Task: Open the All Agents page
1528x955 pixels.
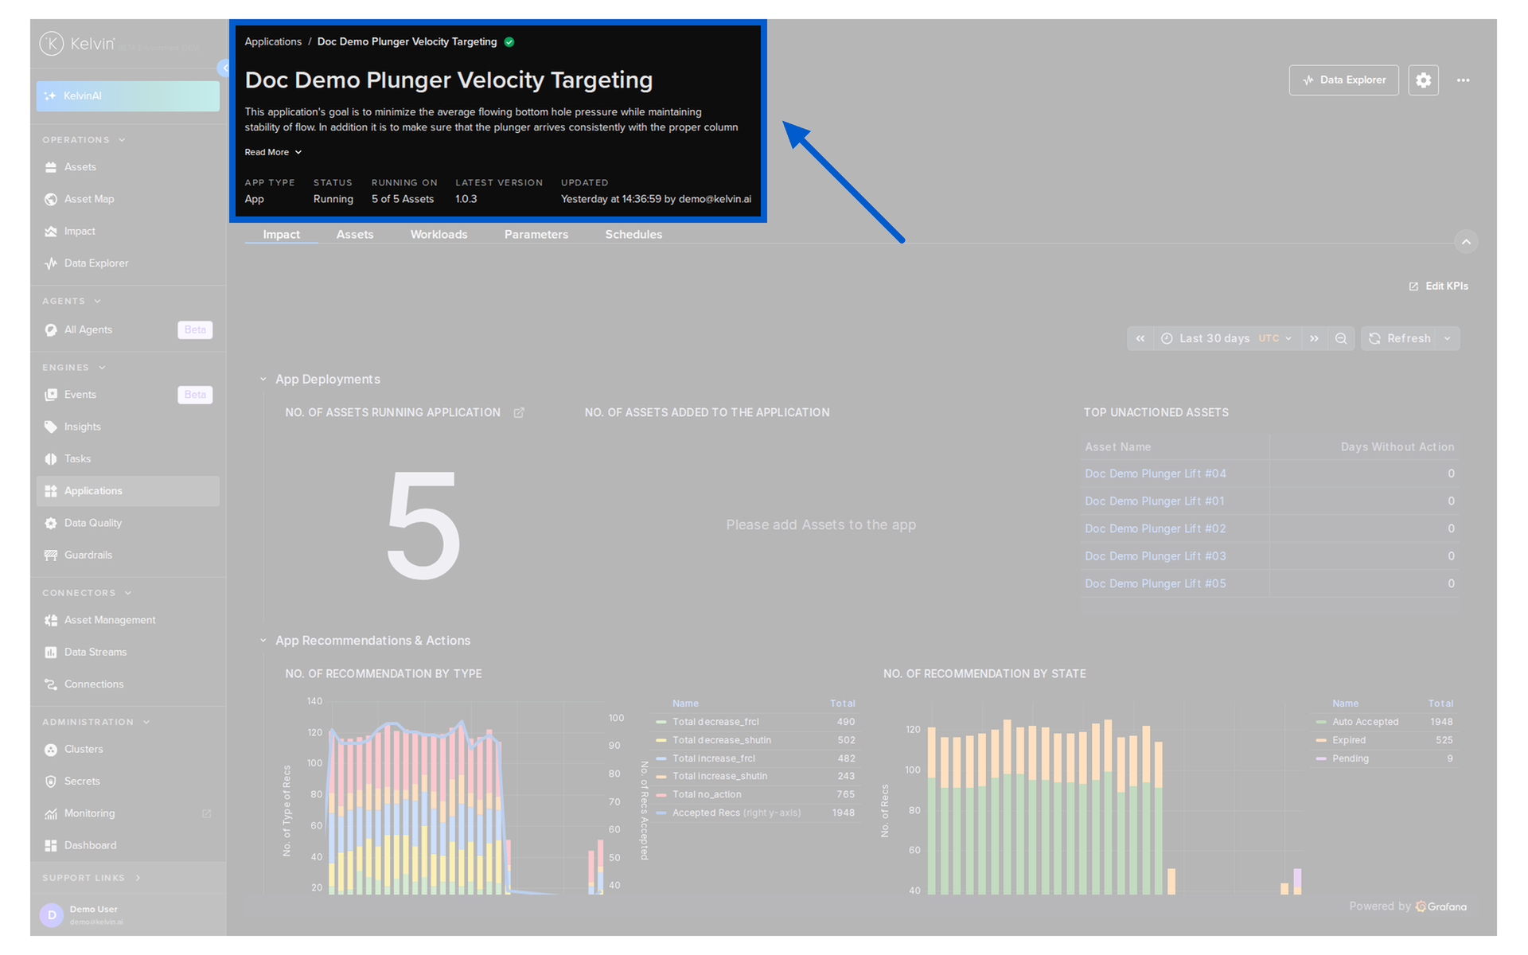Action: 127,329
